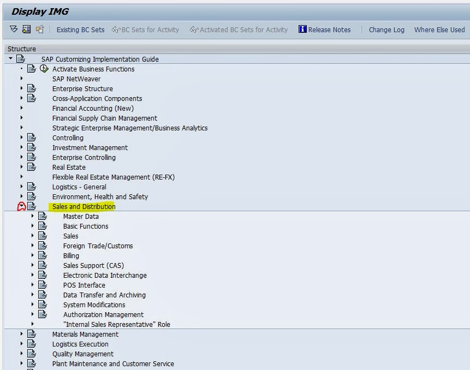Expand the SAP NetWeaver node
470x370 pixels.
(x=21, y=79)
